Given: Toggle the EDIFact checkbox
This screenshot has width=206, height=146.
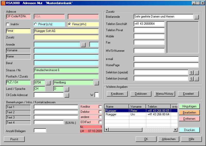Looking at the screenshot, I should [100, 122].
